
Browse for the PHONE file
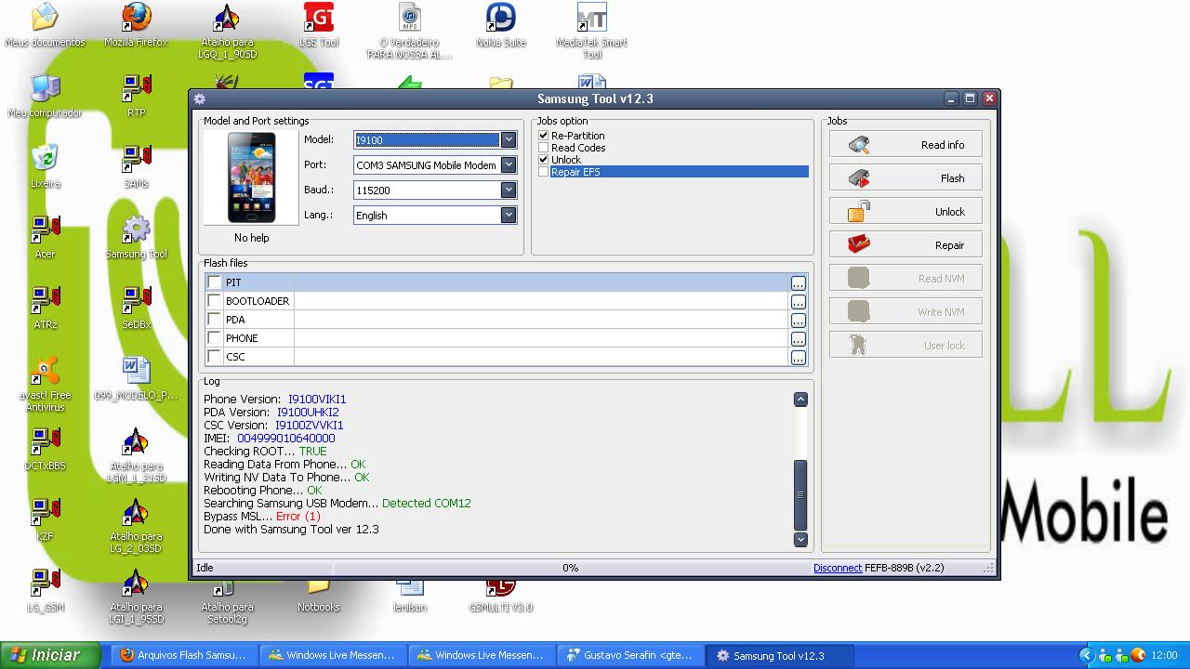pyautogui.click(x=799, y=339)
